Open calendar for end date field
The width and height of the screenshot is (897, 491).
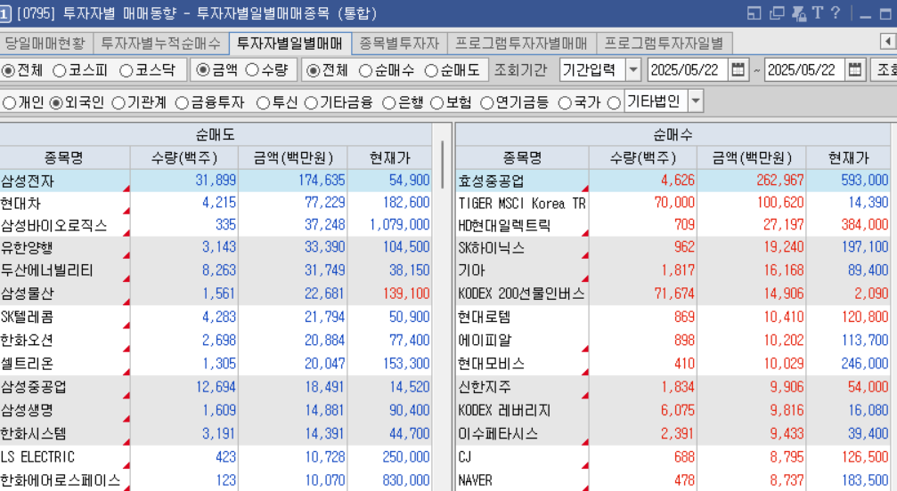[x=855, y=70]
